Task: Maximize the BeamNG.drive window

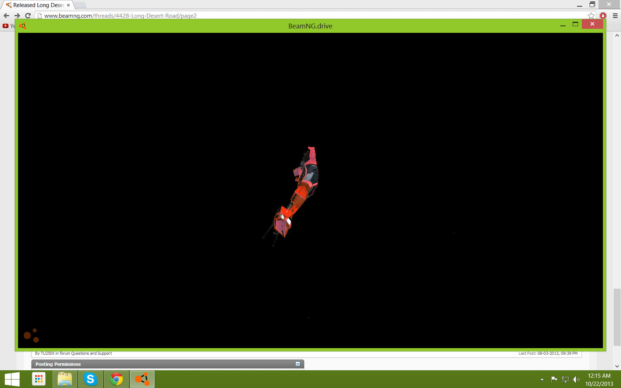Action: pos(575,24)
